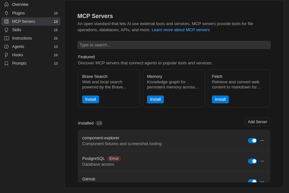Click the Prompts bookmark icon

pos(6,63)
